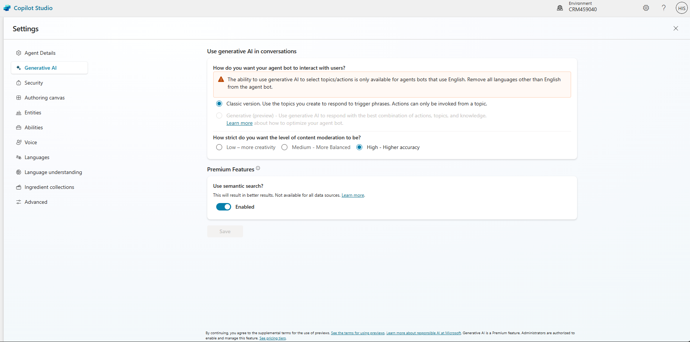Screen dimensions: 690x342
Task: Open Learn more about optimizing agent bot
Action: tap(239, 123)
